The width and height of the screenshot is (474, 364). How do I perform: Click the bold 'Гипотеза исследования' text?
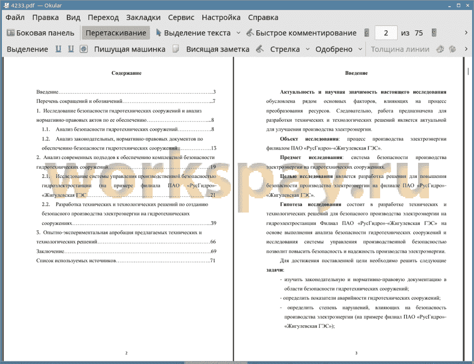(x=310, y=204)
